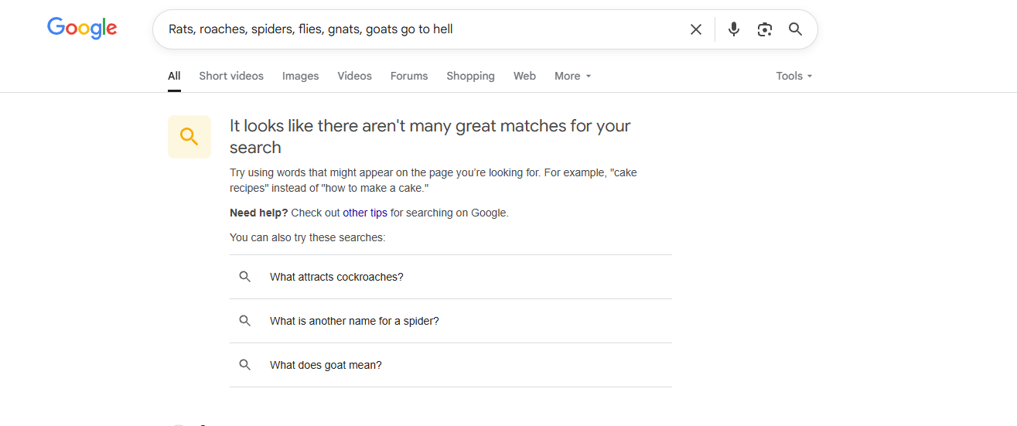Open Google Lens image search icon
The height and width of the screenshot is (426, 1017).
(x=765, y=29)
